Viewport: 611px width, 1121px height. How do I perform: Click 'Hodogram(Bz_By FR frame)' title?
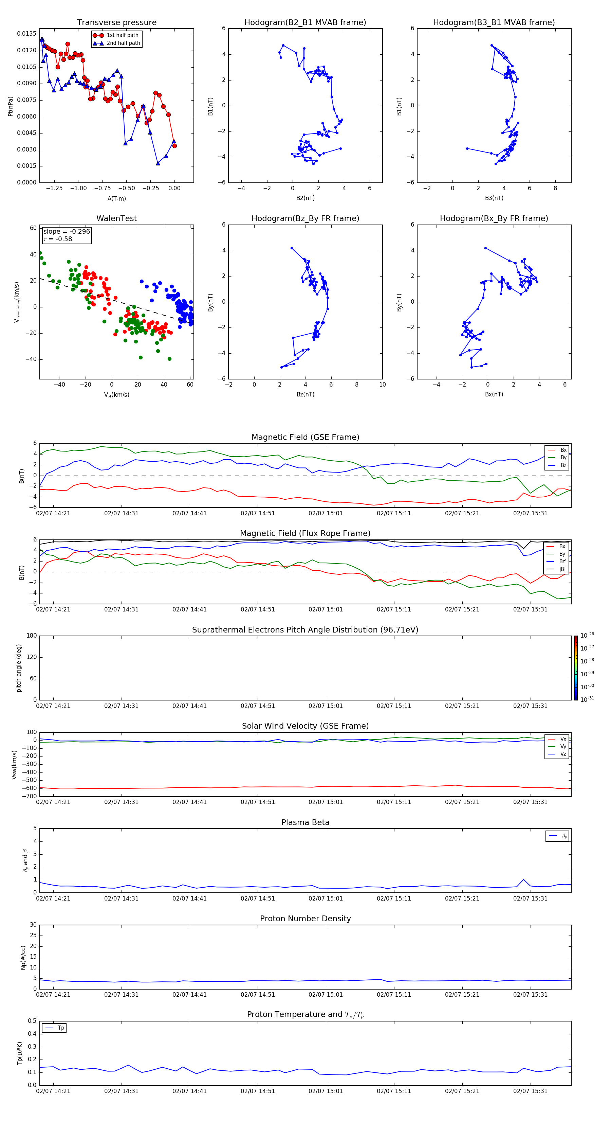point(305,218)
